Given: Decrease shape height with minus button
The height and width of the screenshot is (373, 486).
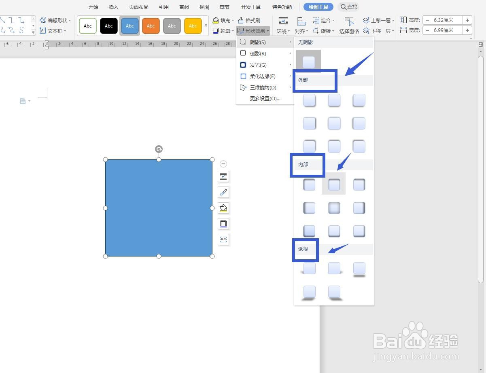Looking at the screenshot, I should coord(427,20).
